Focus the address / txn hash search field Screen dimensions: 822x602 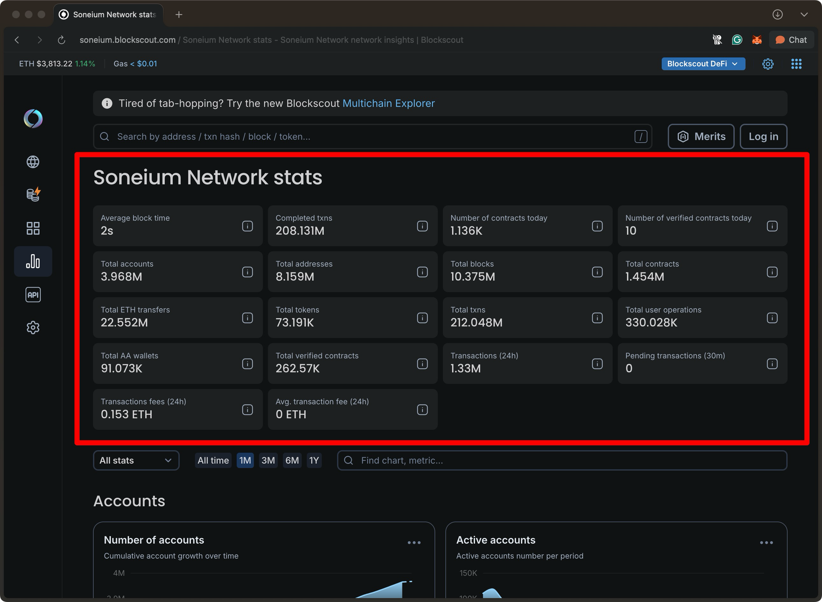372,137
